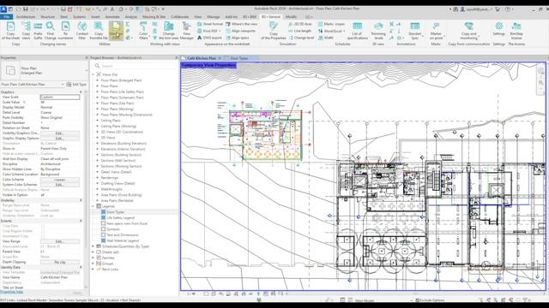The image size is (549, 308).
Task: Open the Standard Spec tool
Action: 415,31
